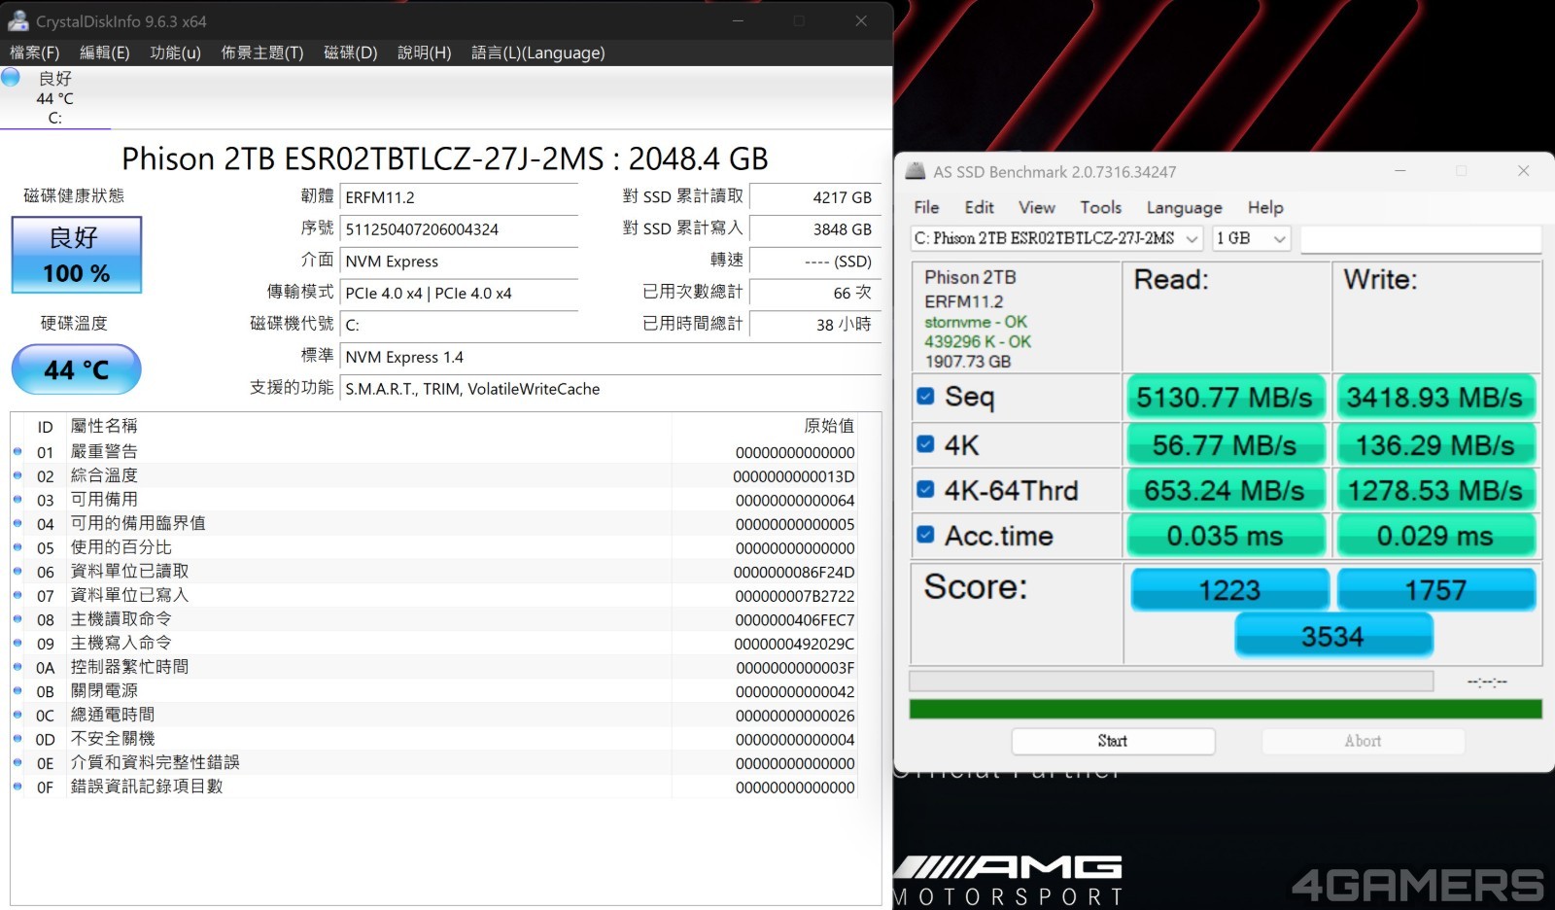Click the status dot beside attribute 01 嚴重警告
The image size is (1555, 910).
[17, 452]
